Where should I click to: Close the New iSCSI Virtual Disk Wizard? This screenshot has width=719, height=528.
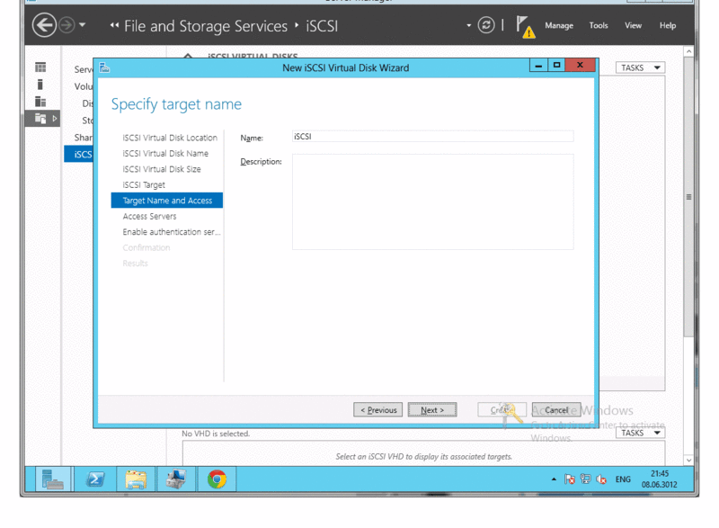tap(580, 66)
